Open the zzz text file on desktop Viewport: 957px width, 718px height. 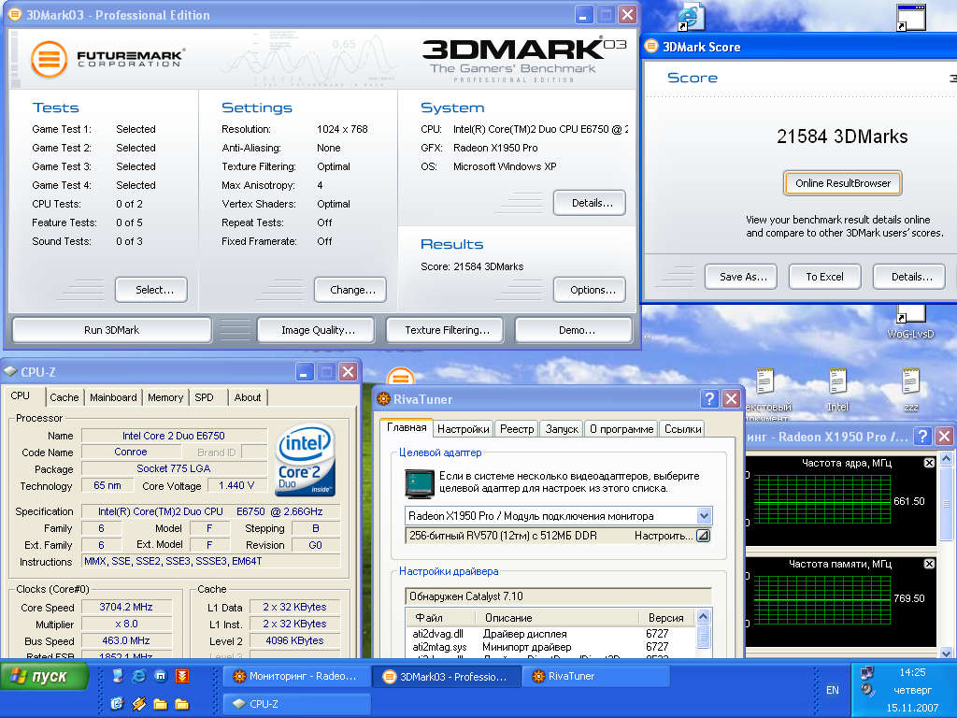910,390
